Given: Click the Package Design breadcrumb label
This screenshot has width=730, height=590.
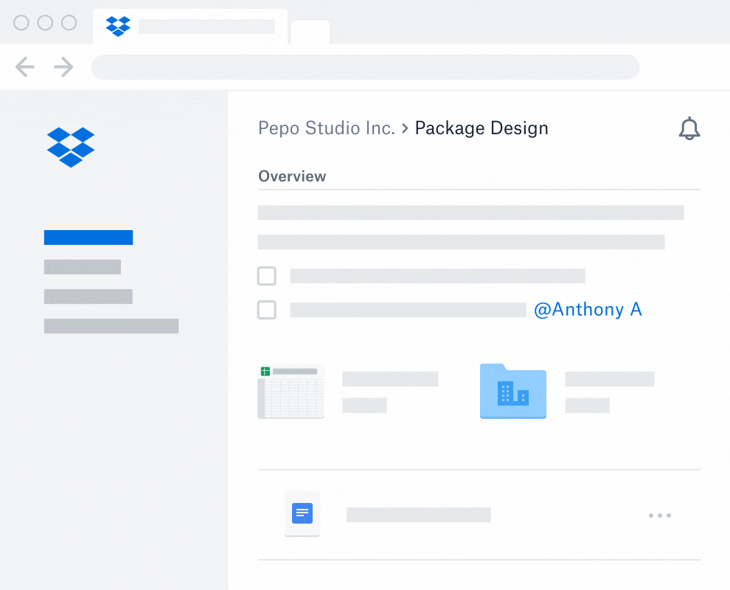Looking at the screenshot, I should pyautogui.click(x=482, y=128).
